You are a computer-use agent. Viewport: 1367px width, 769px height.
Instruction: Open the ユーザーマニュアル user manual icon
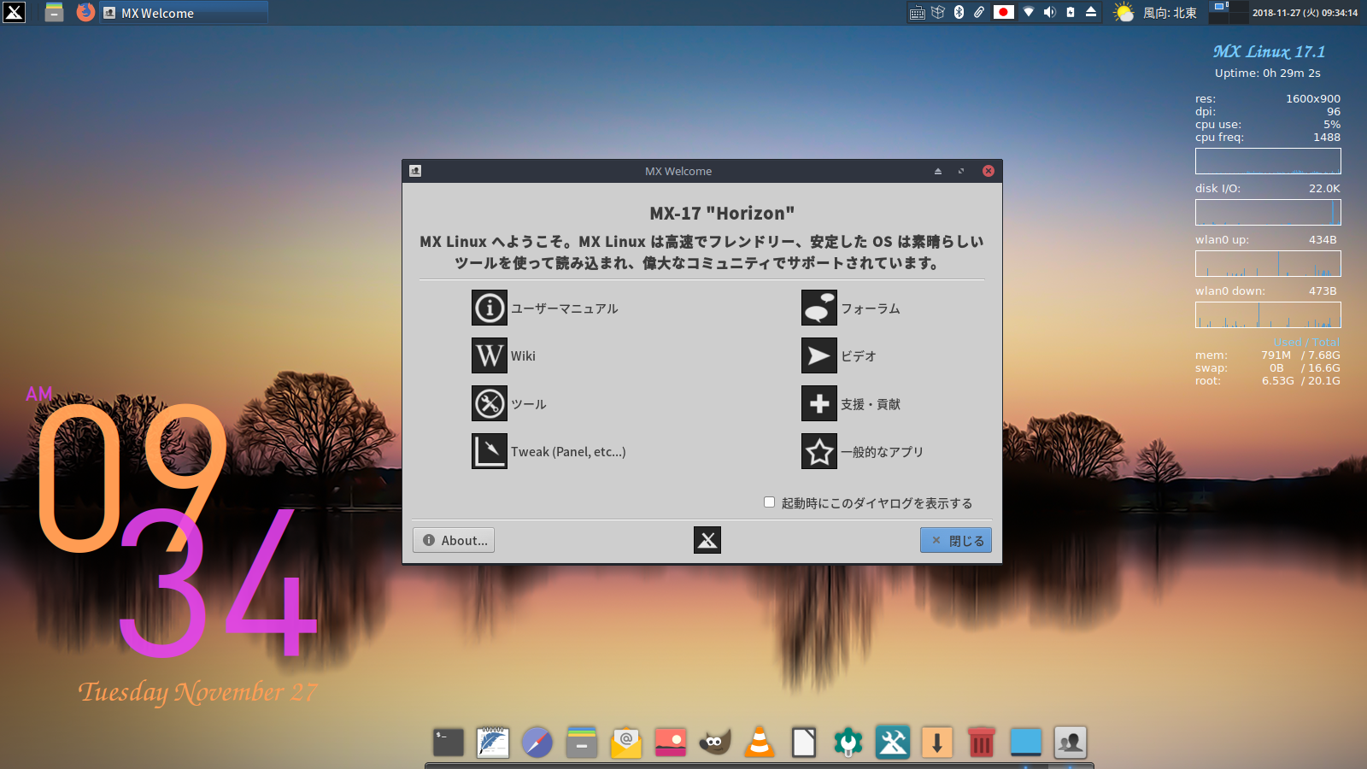[x=490, y=308]
